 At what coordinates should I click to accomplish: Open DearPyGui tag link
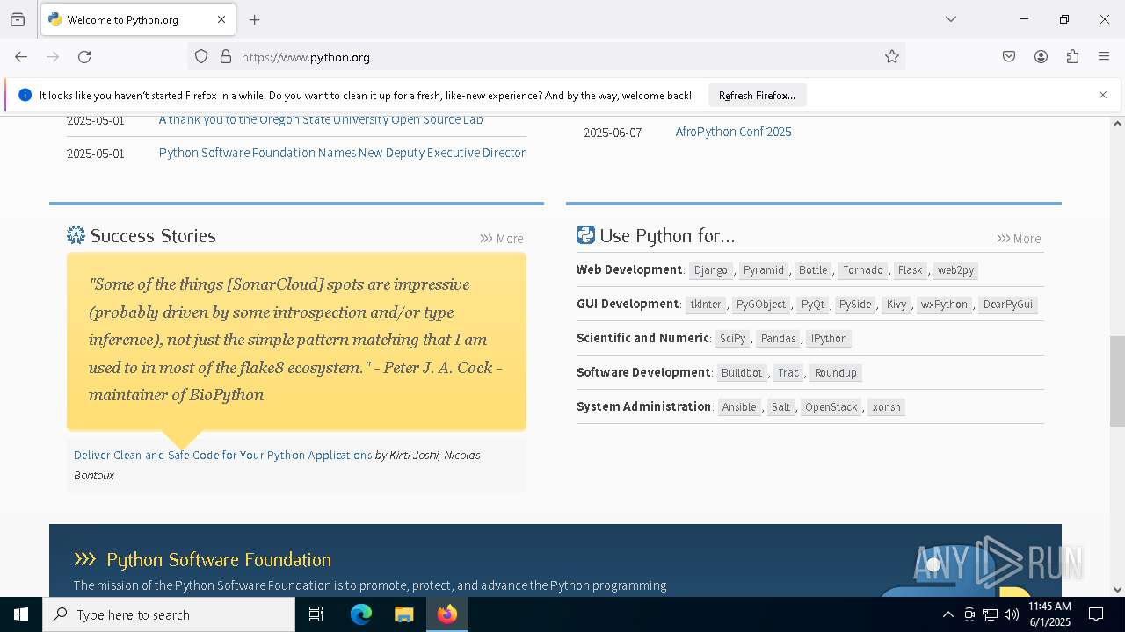pyautogui.click(x=1008, y=305)
